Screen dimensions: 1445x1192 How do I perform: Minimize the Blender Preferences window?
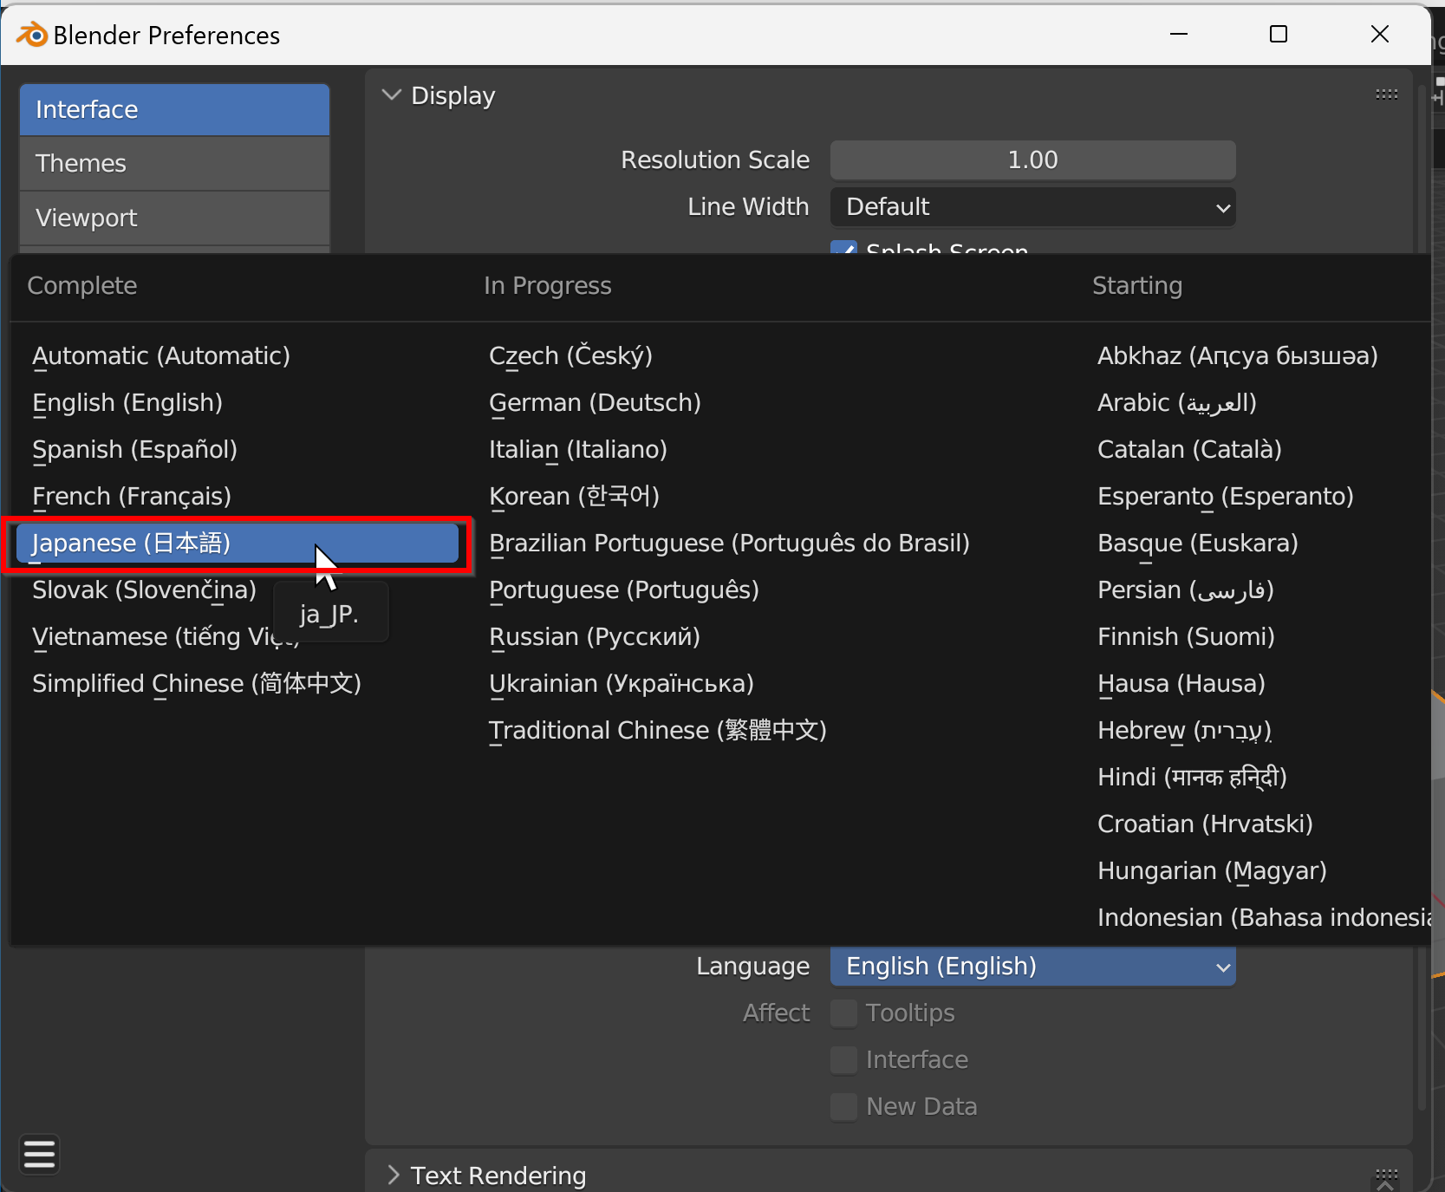1179,34
